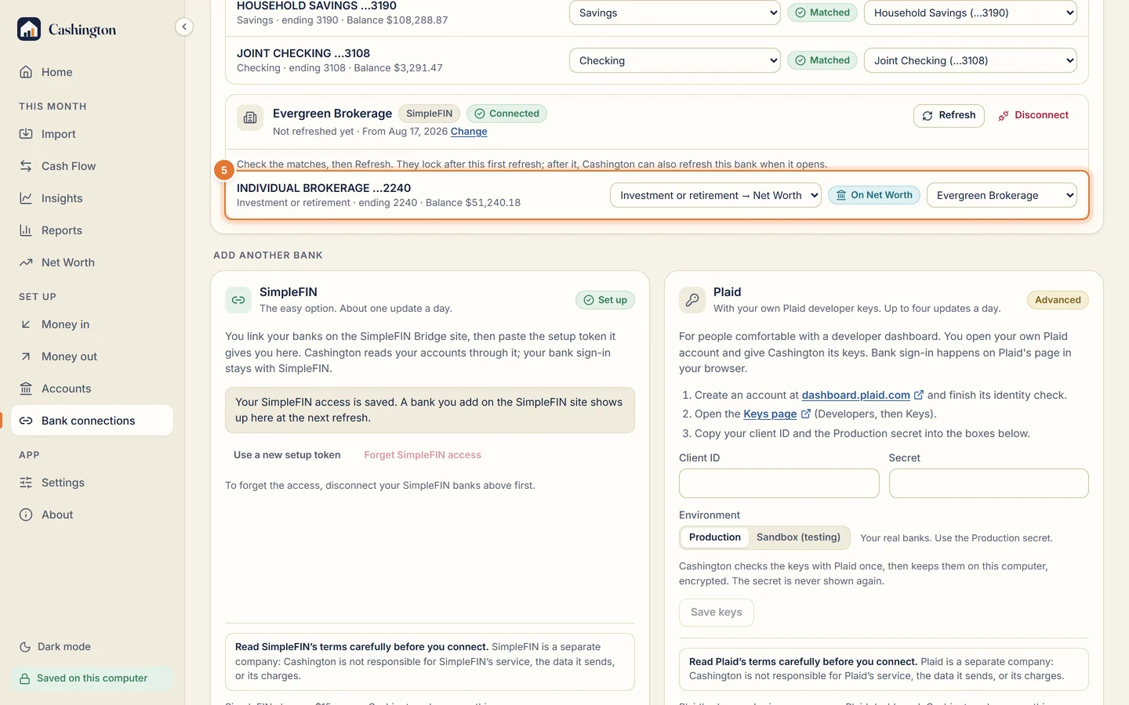Click the Change link for the start date
The image size is (1129, 705).
(x=469, y=132)
